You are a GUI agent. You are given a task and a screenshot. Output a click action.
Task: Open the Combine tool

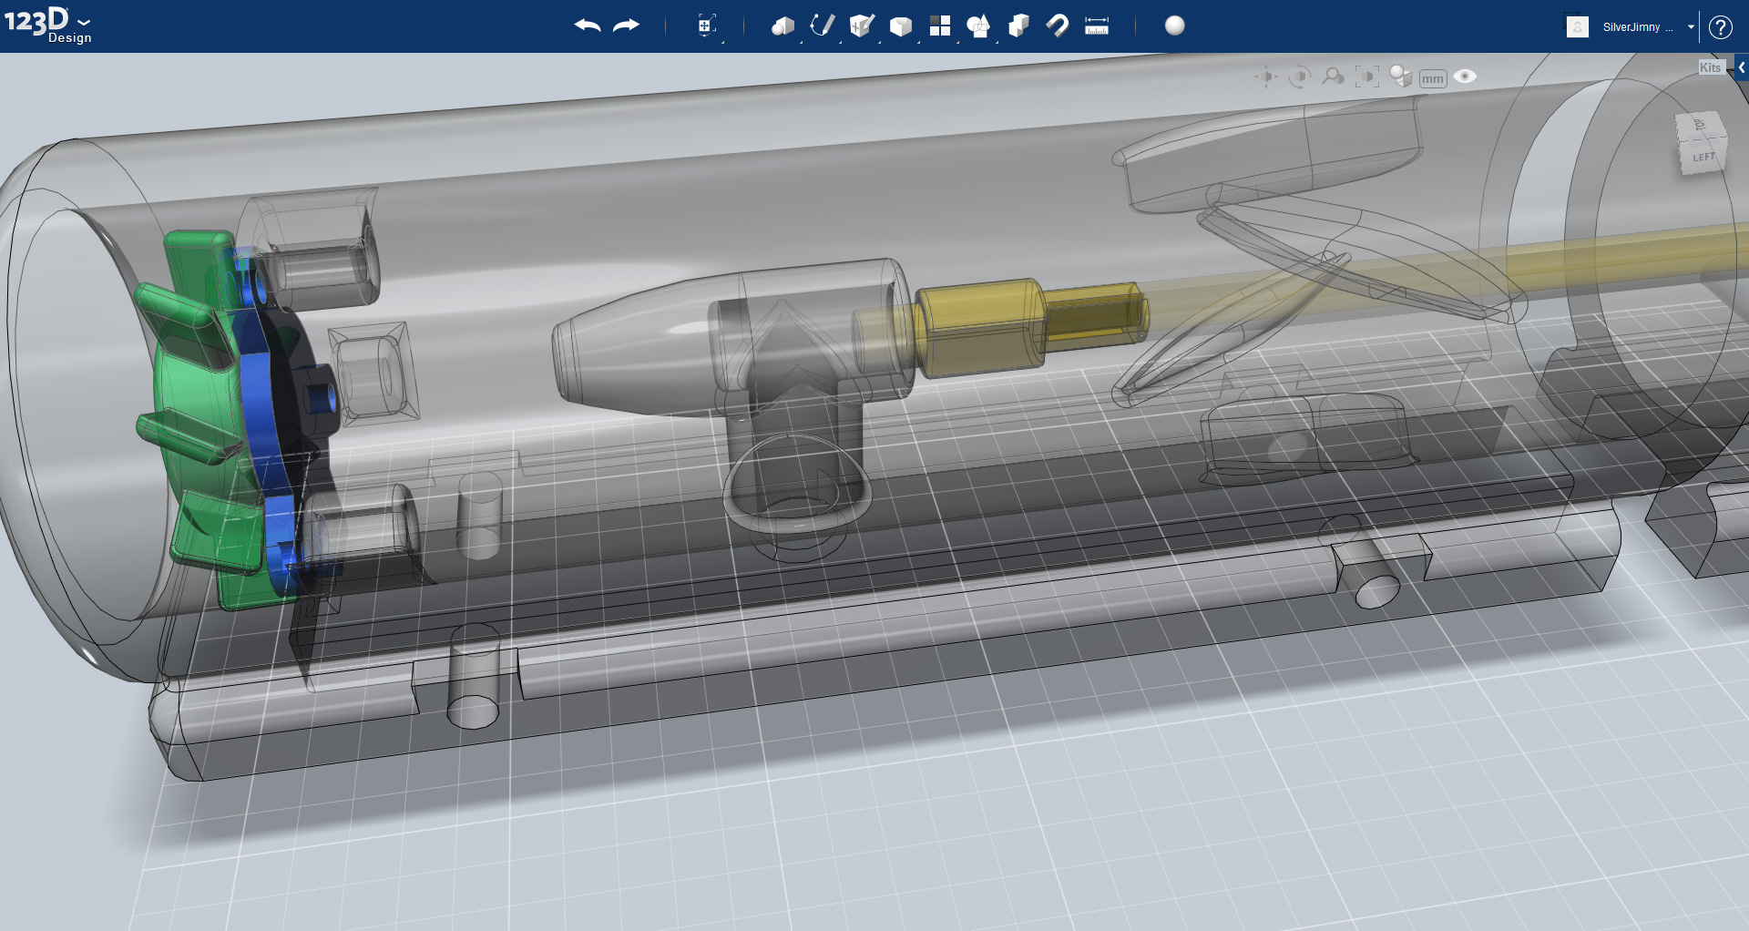point(1018,26)
